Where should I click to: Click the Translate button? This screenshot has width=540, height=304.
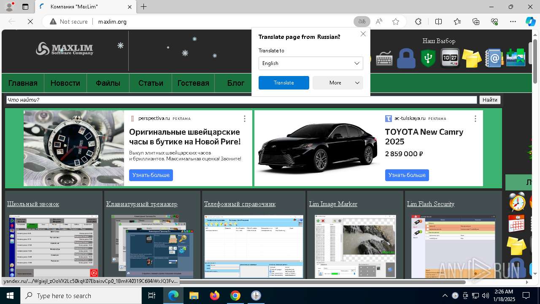[284, 83]
